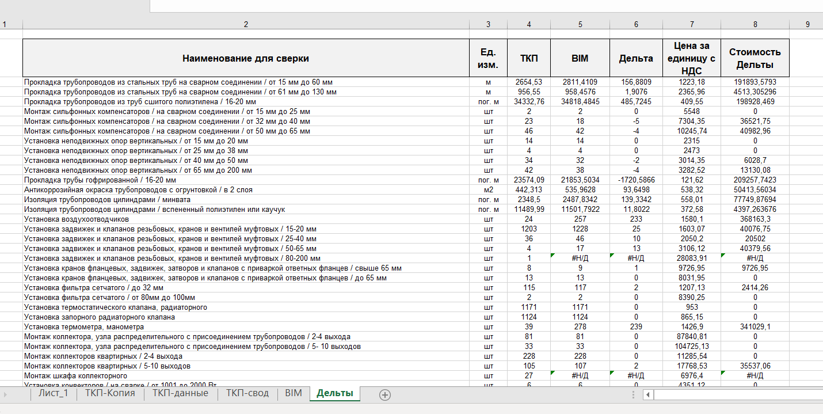Select the cell with value 341029,1

[x=755, y=327]
